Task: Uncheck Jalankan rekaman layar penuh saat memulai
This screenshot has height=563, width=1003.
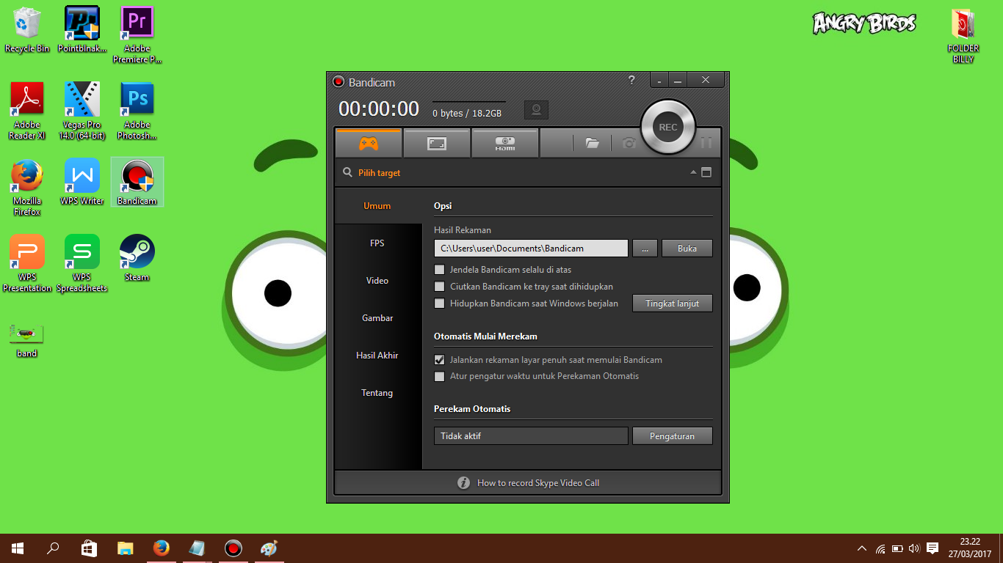Action: [440, 360]
